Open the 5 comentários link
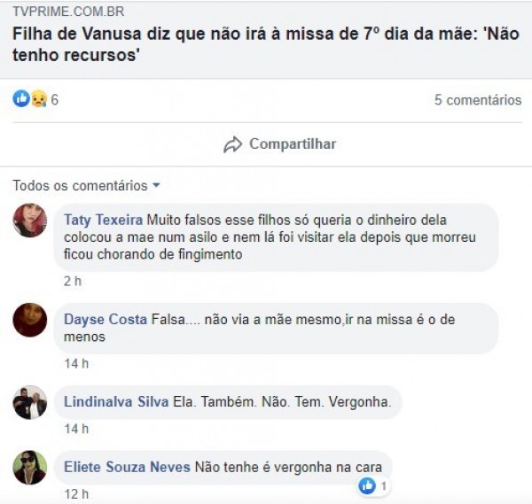Image resolution: width=532 pixels, height=504 pixels. (478, 100)
